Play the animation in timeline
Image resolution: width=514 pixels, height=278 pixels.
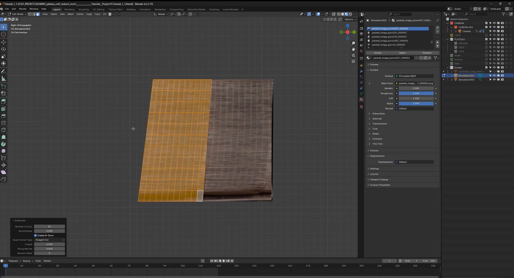224,261
